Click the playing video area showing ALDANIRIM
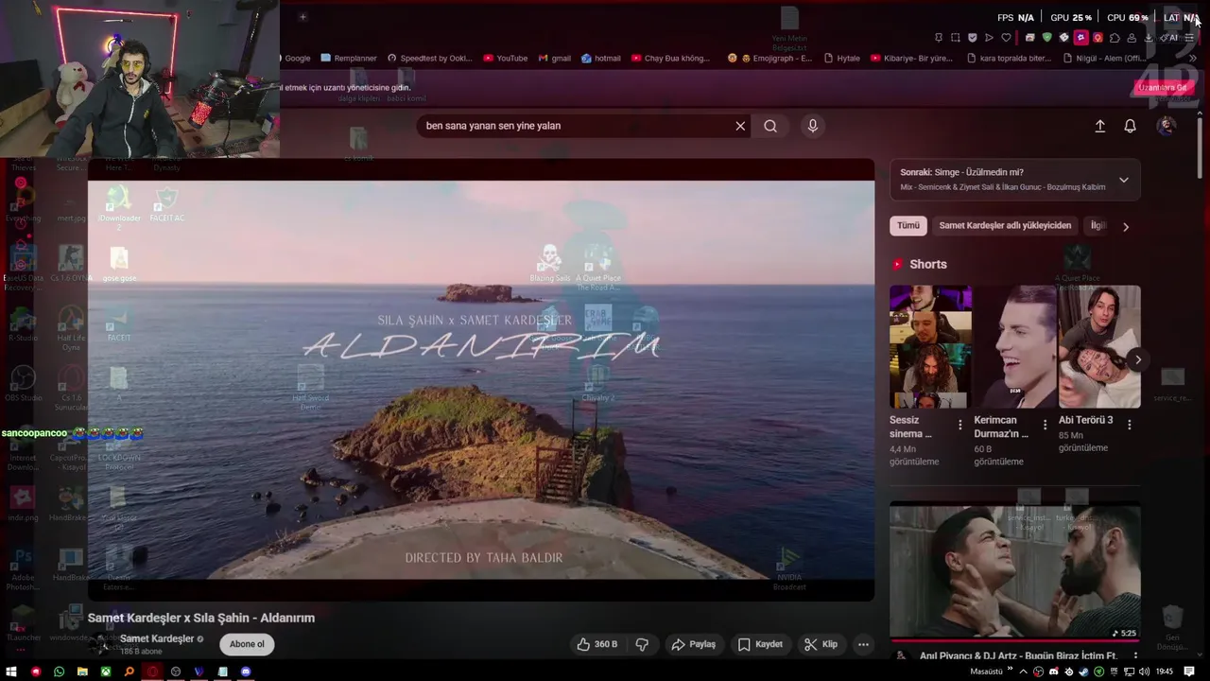The image size is (1210, 681). pyautogui.click(x=481, y=379)
